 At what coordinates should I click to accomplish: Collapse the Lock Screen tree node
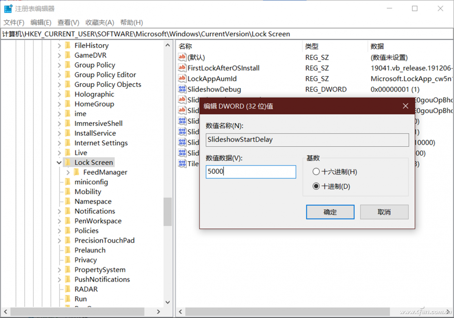[x=59, y=163]
